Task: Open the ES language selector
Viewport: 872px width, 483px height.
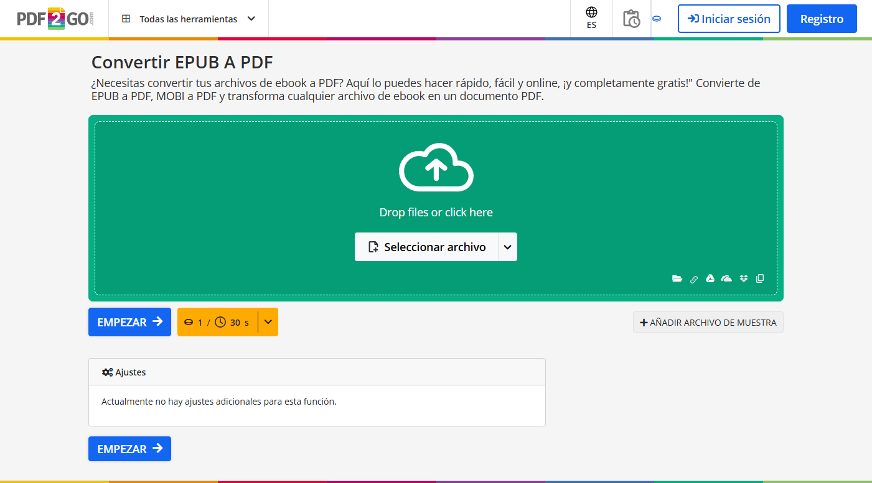Action: point(591,19)
